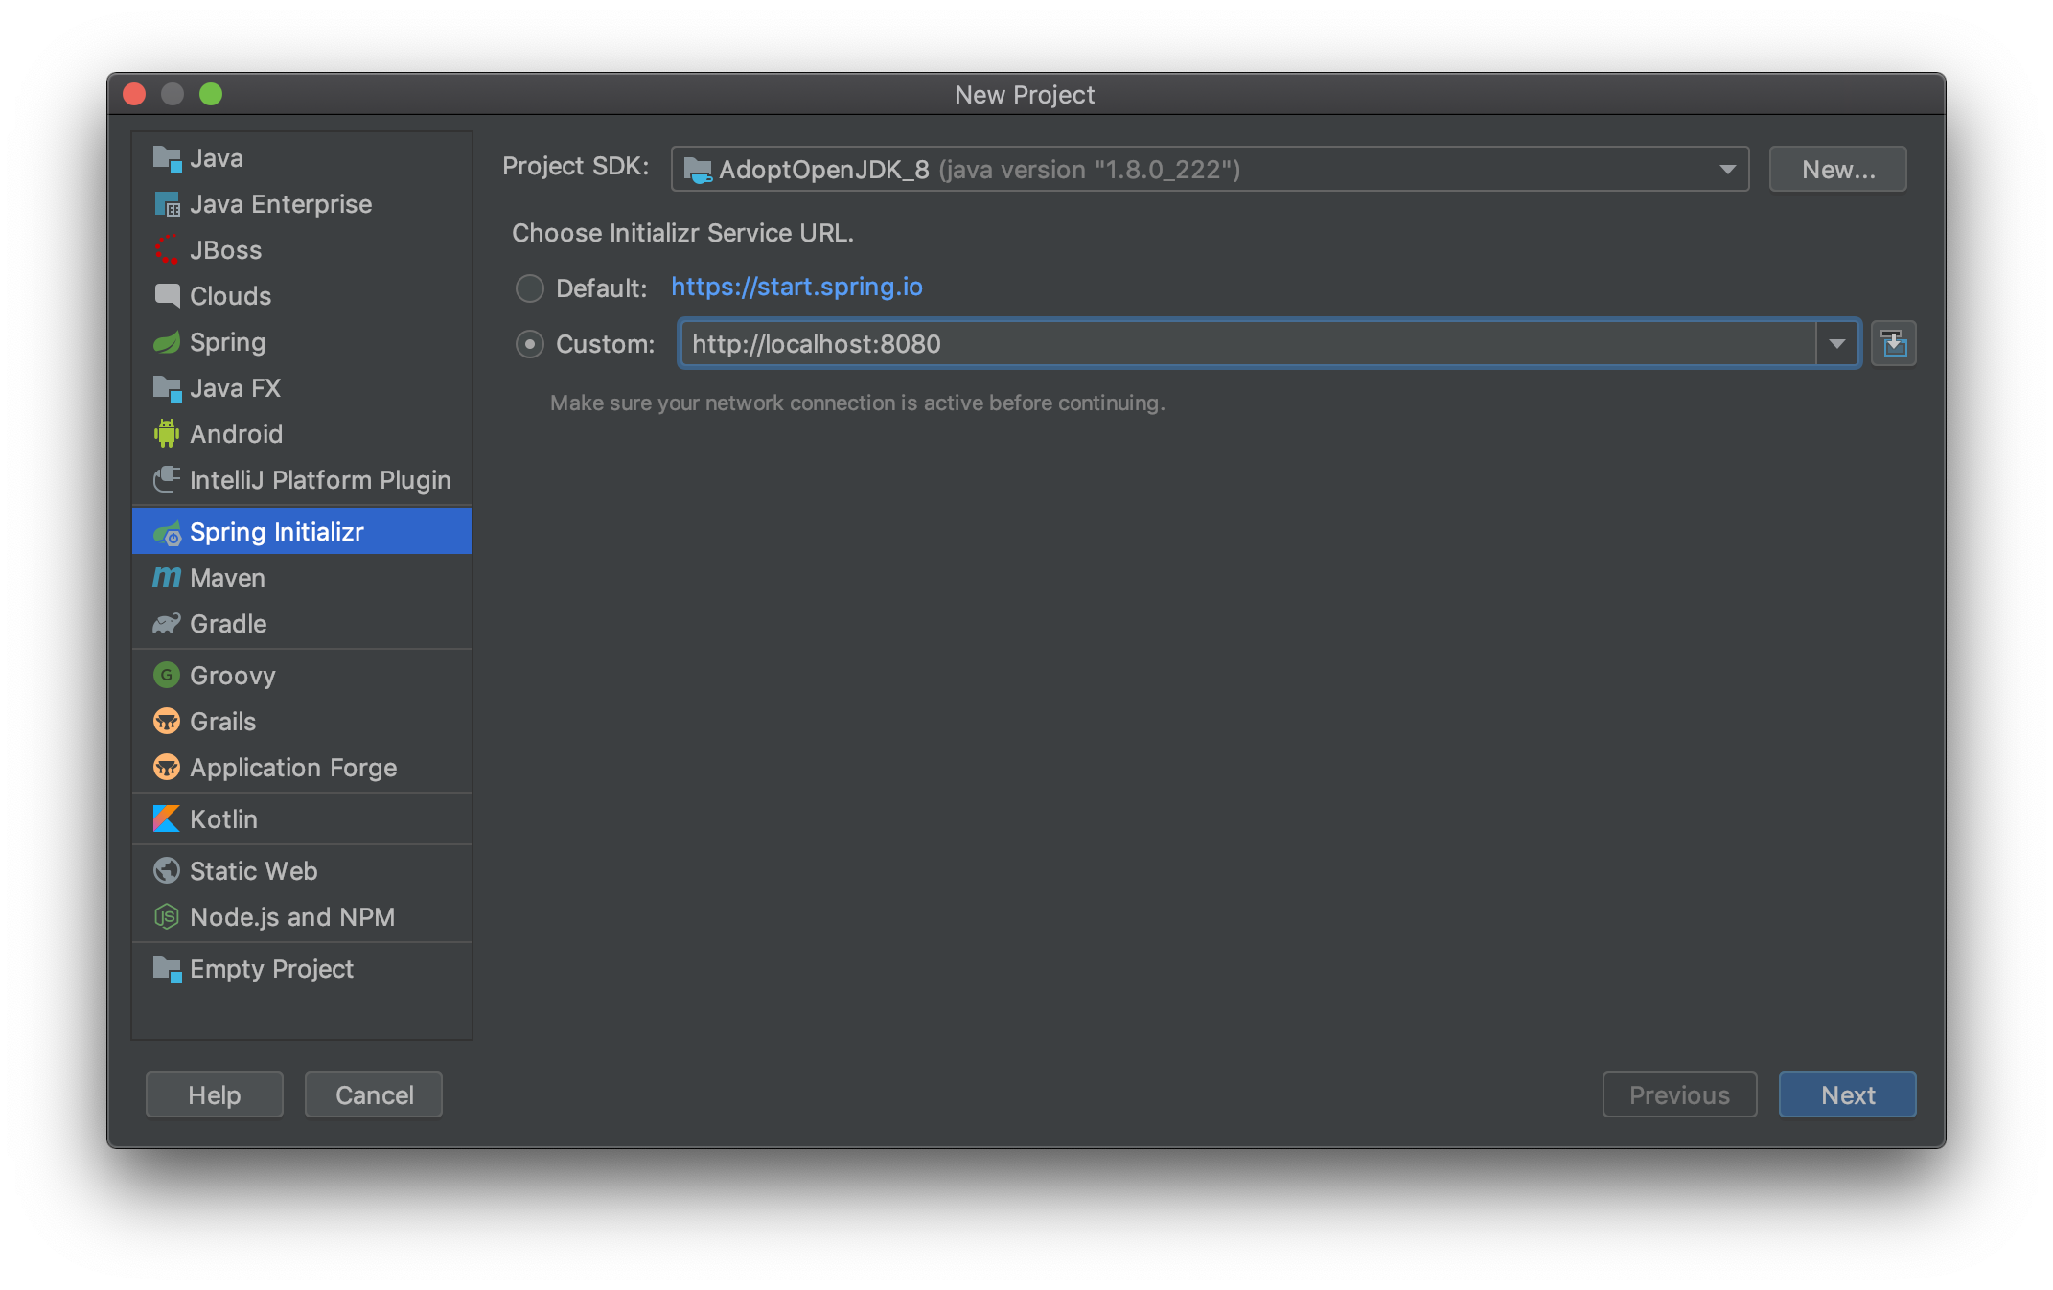This screenshot has width=2053, height=1290.
Task: Open the Project SDK dropdown arrow
Action: (1727, 170)
